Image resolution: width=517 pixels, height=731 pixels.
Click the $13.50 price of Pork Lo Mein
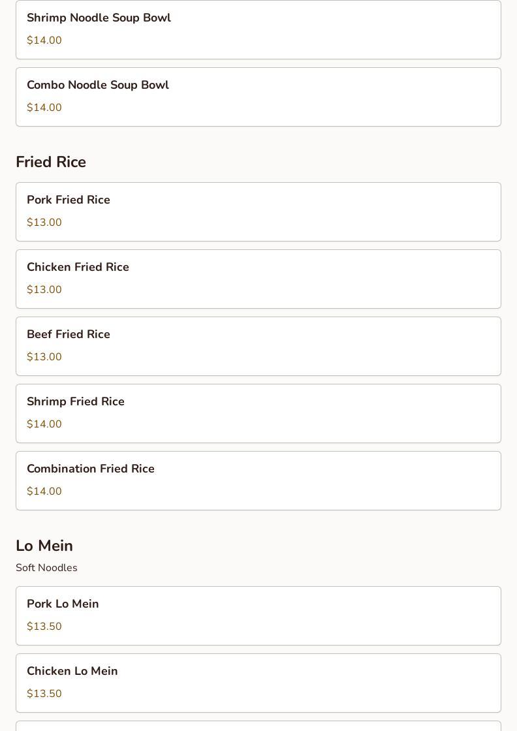pyautogui.click(x=44, y=627)
